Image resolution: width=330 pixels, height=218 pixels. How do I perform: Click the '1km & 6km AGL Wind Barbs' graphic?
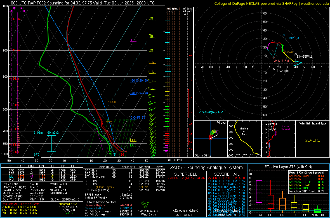pos(148,208)
